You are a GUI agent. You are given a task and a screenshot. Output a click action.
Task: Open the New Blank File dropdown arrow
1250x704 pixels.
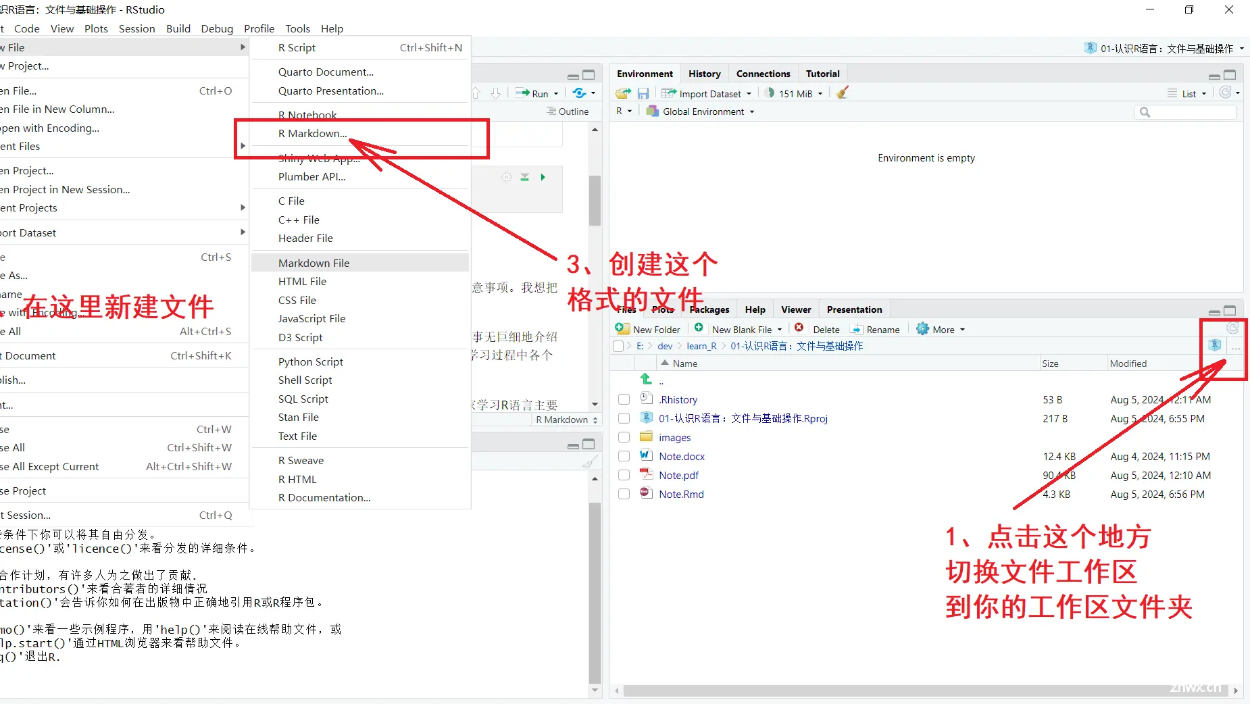point(780,330)
